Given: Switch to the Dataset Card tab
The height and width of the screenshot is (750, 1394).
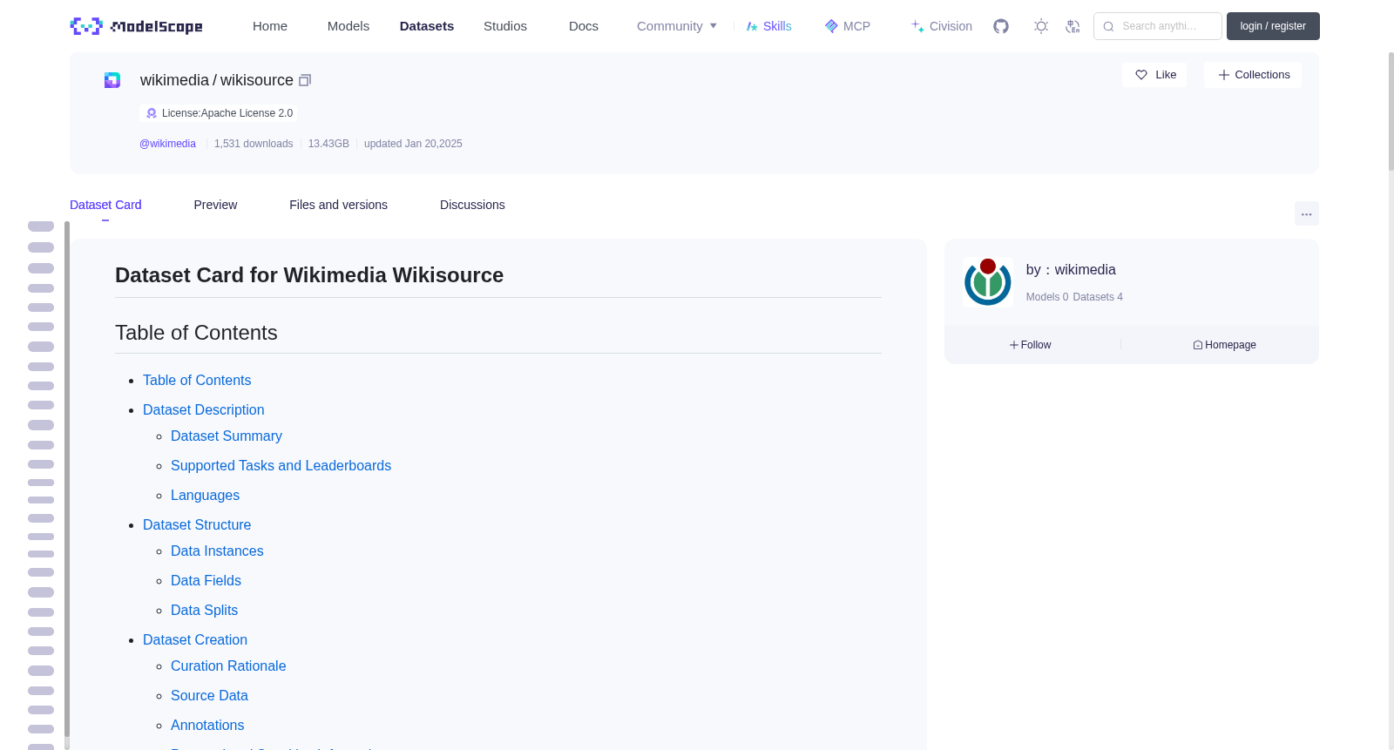Looking at the screenshot, I should pos(105,205).
